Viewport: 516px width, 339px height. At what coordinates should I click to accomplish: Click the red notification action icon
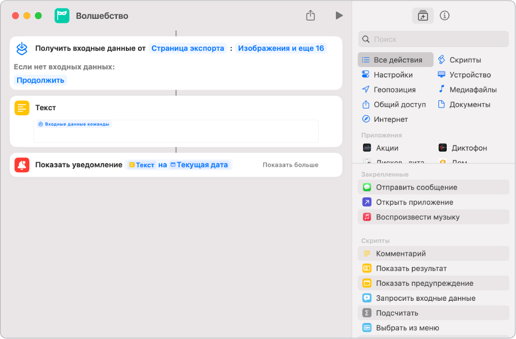(x=22, y=165)
